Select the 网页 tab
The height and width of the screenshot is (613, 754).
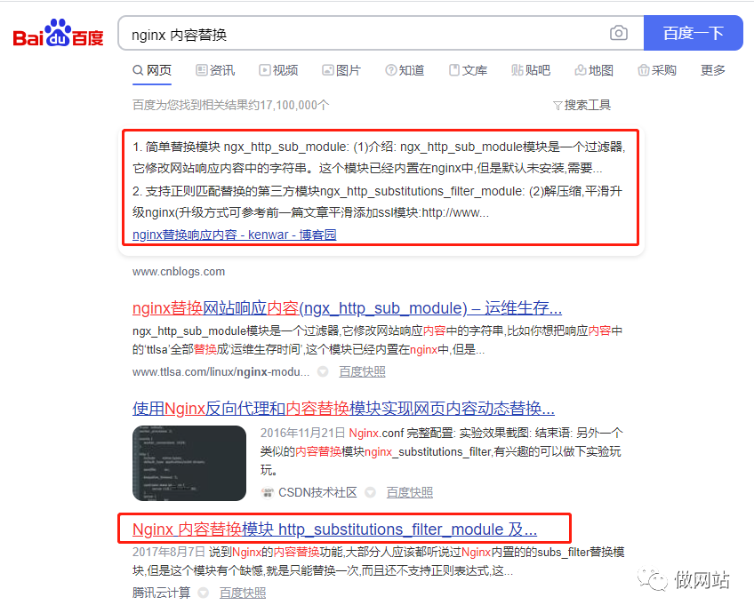click(152, 70)
